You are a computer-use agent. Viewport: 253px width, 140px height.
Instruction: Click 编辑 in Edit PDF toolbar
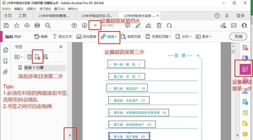point(41,37)
